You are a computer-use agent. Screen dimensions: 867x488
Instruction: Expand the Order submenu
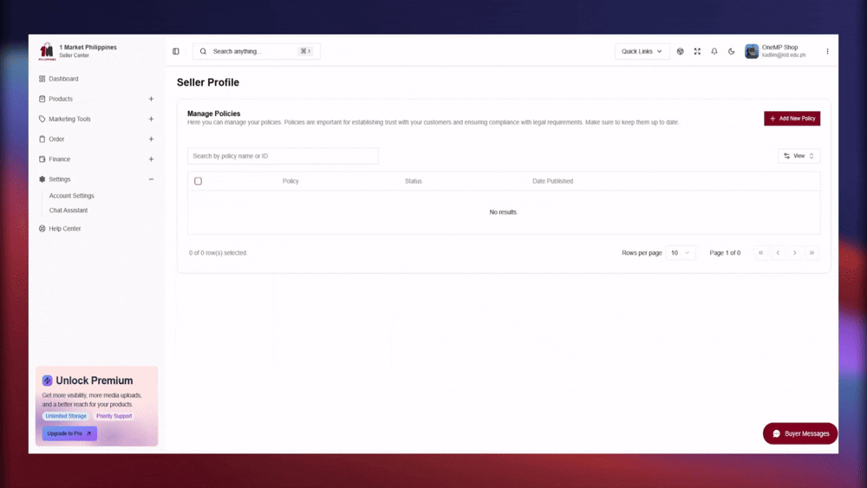pos(151,140)
